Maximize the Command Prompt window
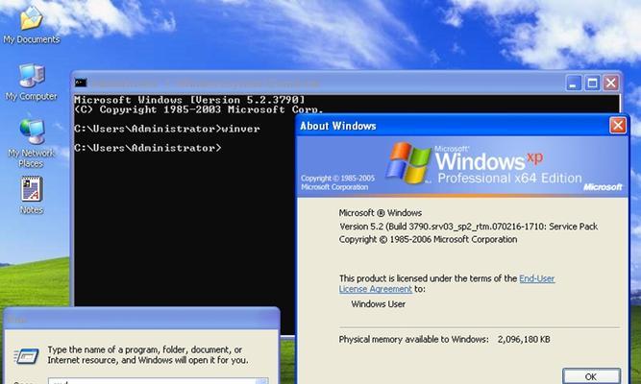 point(592,84)
